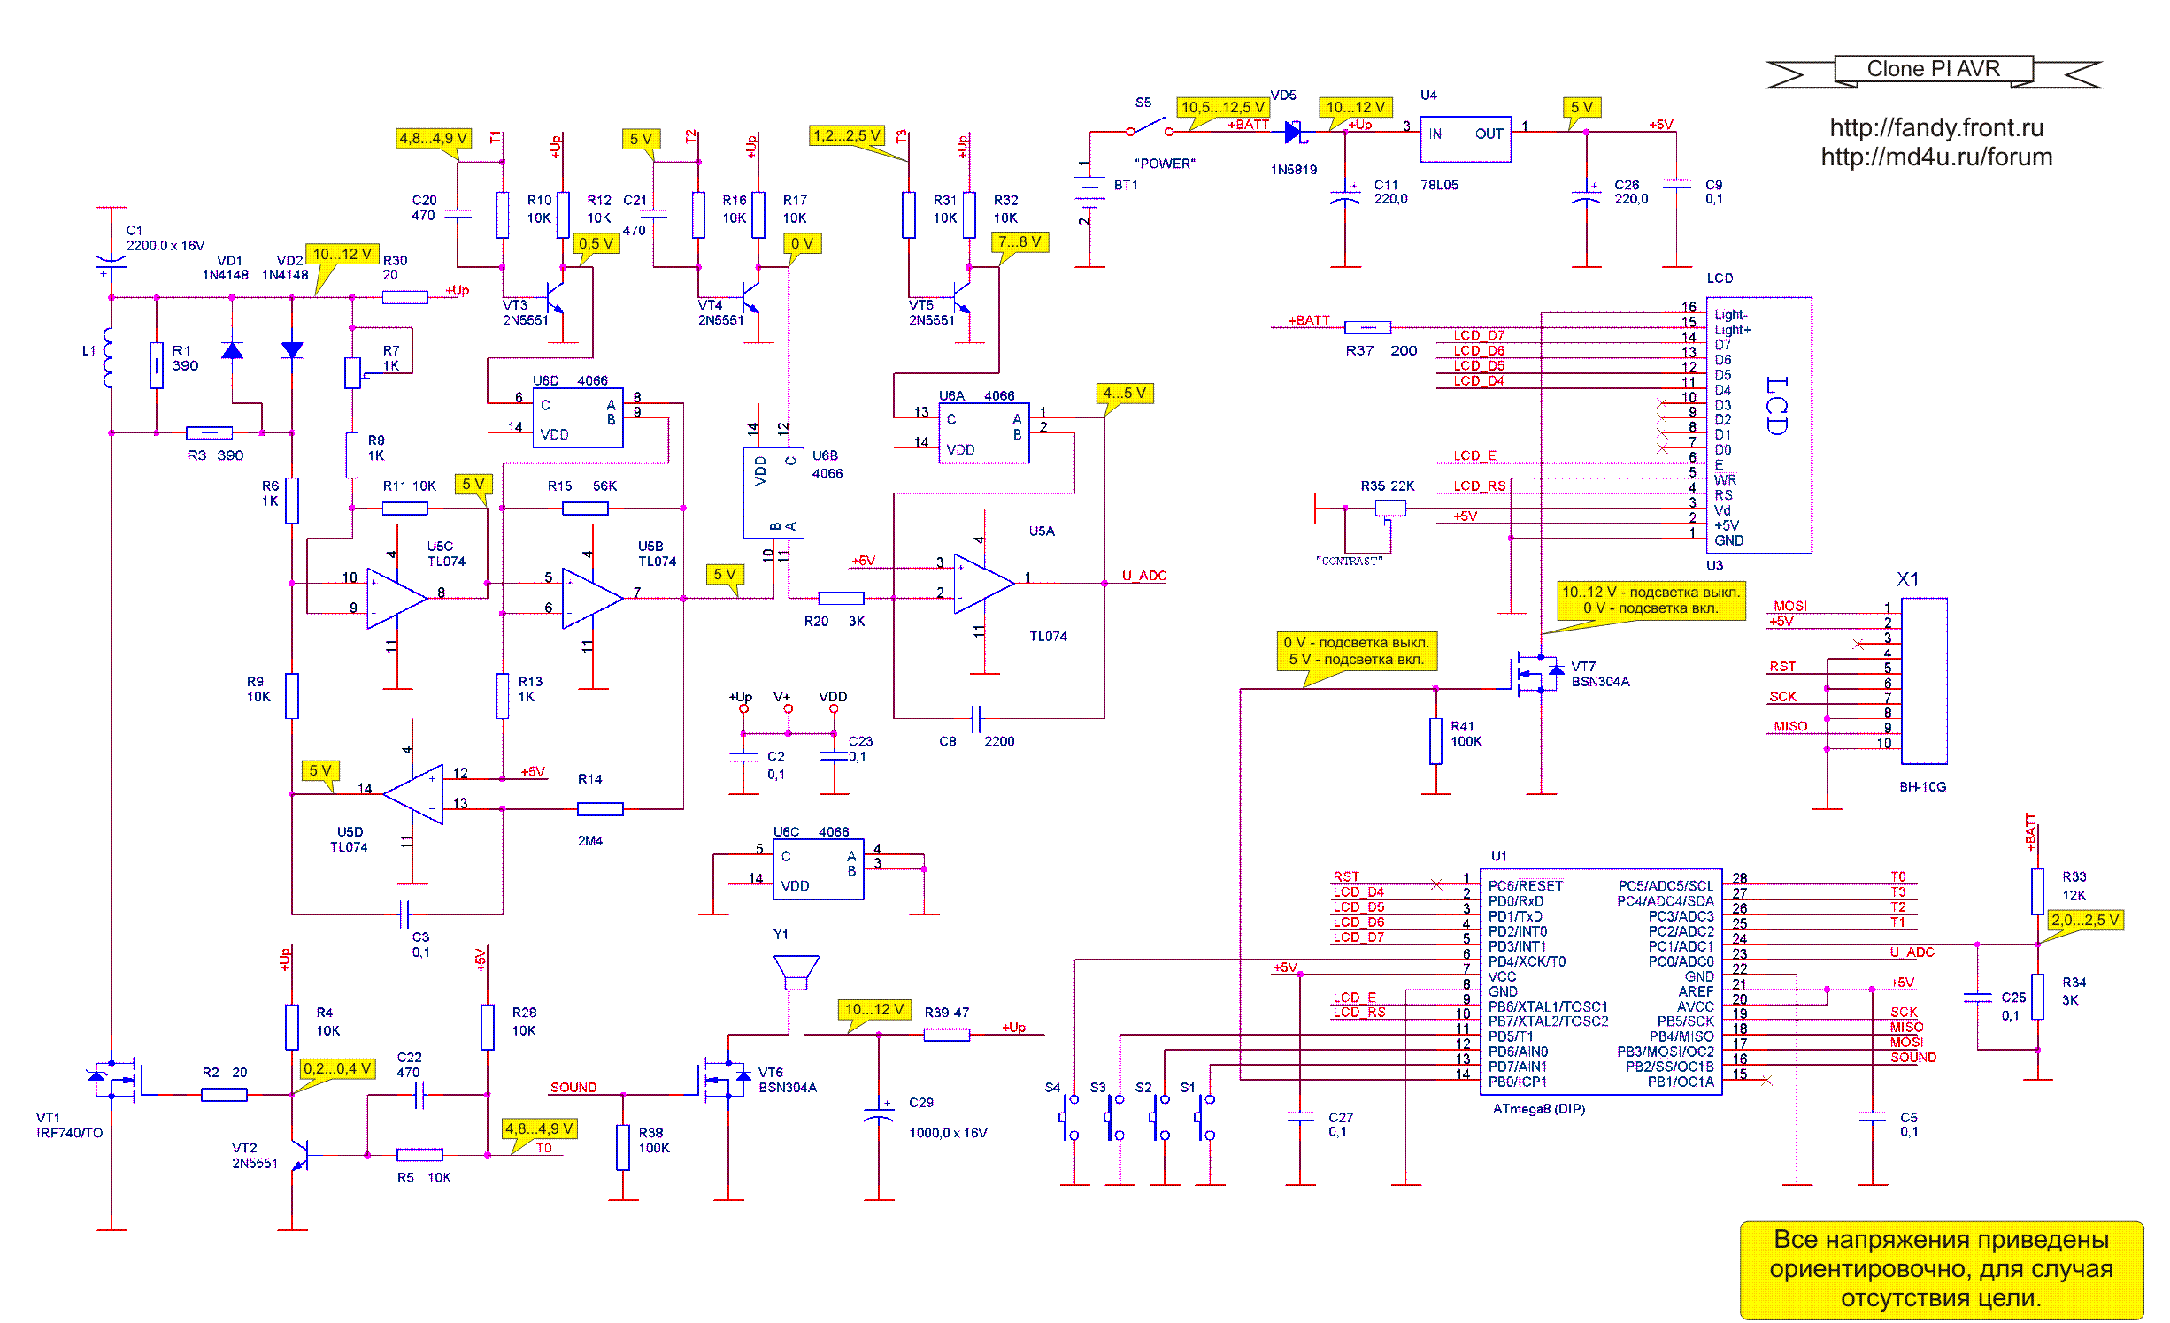Click the S1 push button symbol

(1204, 1118)
